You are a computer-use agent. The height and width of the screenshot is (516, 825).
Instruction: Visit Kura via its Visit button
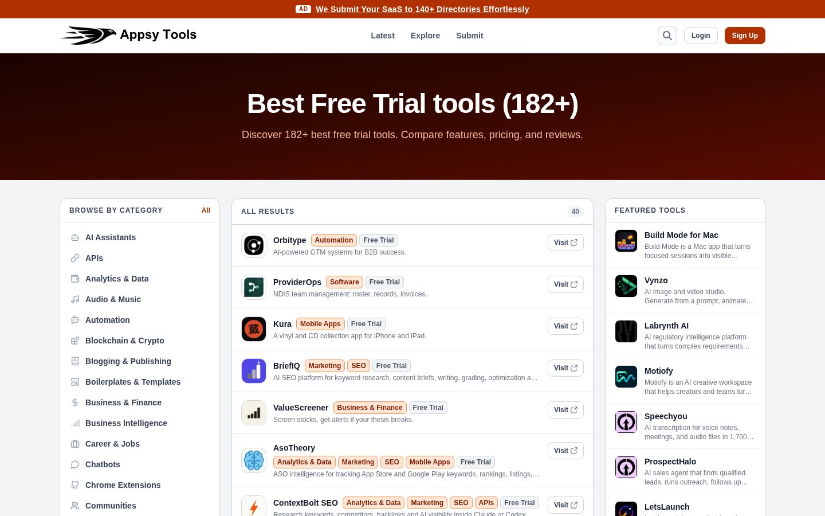pos(565,326)
